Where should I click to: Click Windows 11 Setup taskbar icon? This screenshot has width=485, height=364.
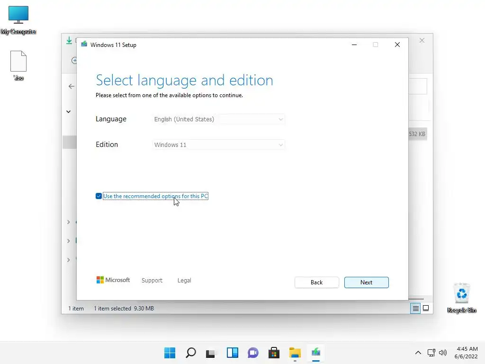(x=316, y=353)
